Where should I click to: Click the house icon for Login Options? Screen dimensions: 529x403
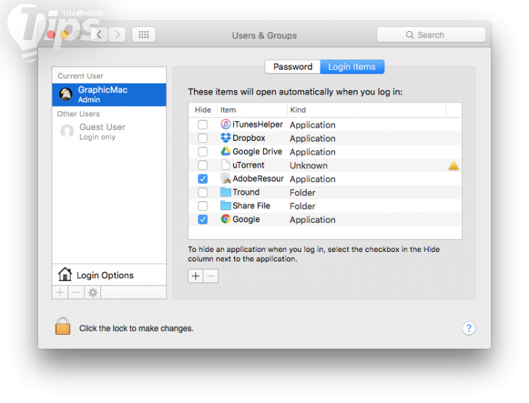tap(65, 274)
